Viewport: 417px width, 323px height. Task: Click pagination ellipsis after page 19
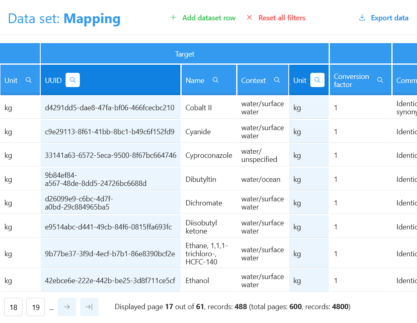51,308
